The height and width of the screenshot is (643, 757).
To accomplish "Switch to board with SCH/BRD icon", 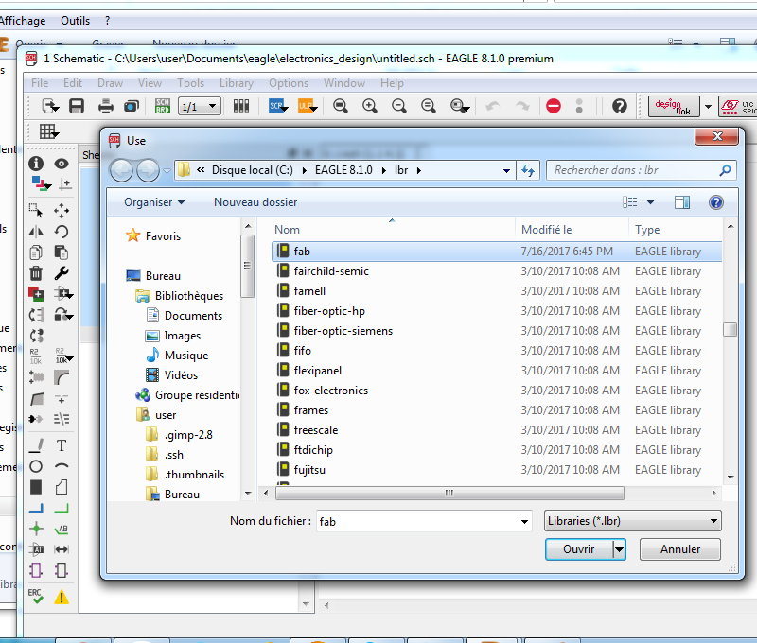I will [162, 106].
